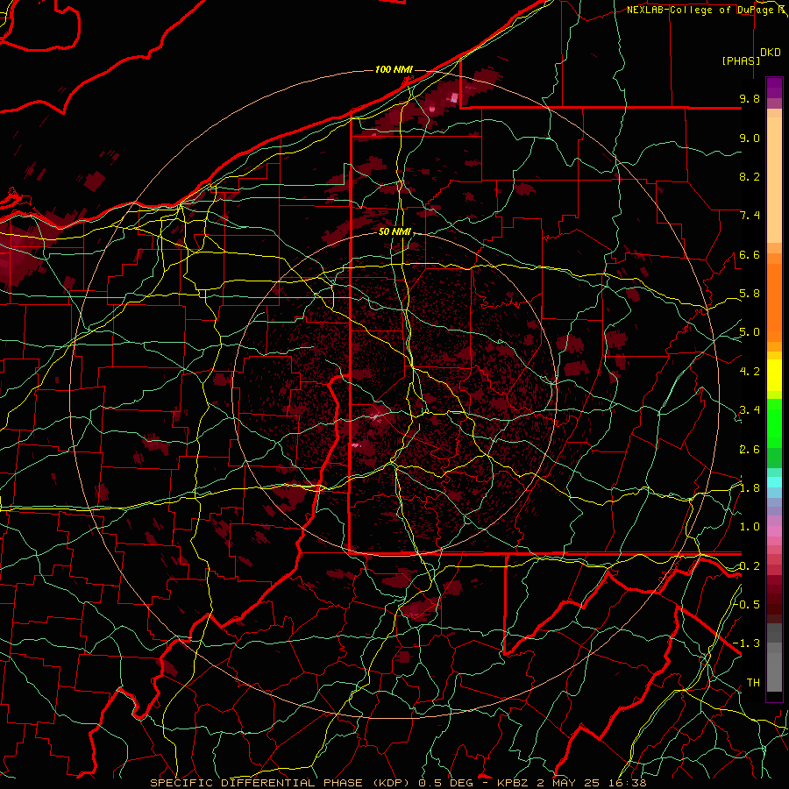Click the 9.8 value on the color scale

(750, 98)
